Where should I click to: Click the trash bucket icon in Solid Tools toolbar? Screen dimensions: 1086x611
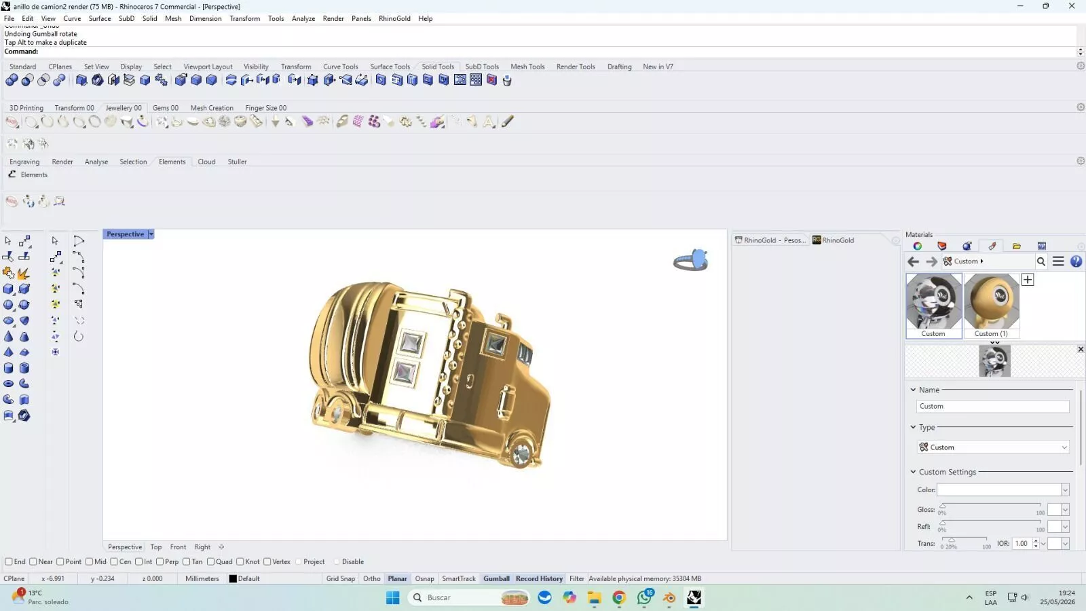[x=507, y=80]
